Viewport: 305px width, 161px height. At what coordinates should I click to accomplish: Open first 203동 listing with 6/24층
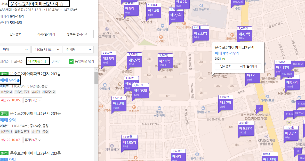coord(35,74)
